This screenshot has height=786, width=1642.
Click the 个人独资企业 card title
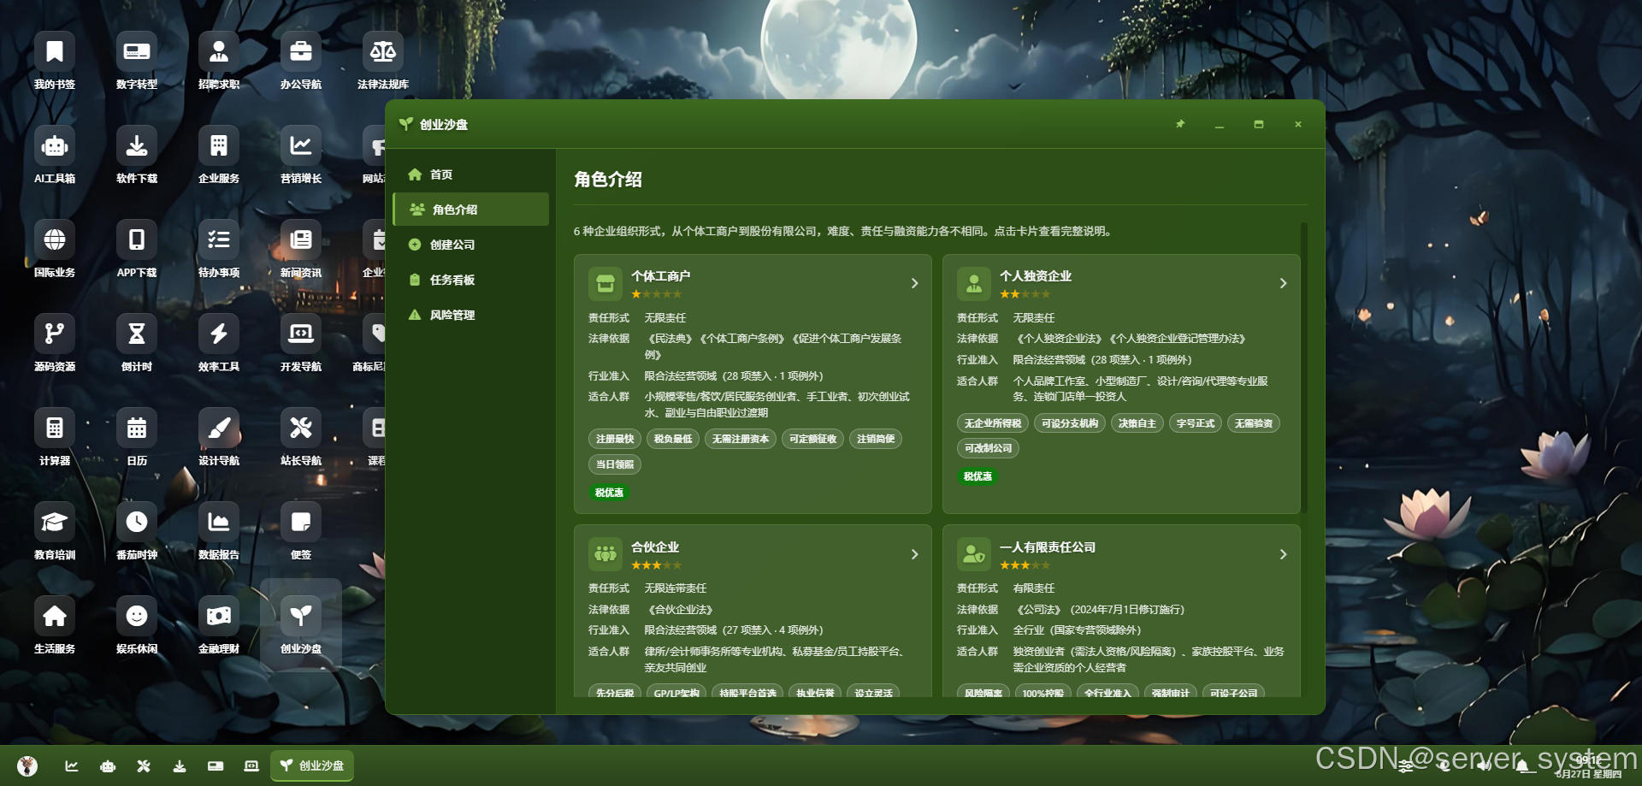[1035, 276]
